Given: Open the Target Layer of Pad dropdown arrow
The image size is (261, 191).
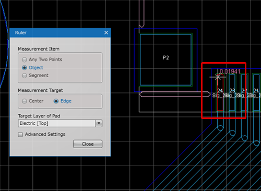Looking at the screenshot, I should click(99, 123).
